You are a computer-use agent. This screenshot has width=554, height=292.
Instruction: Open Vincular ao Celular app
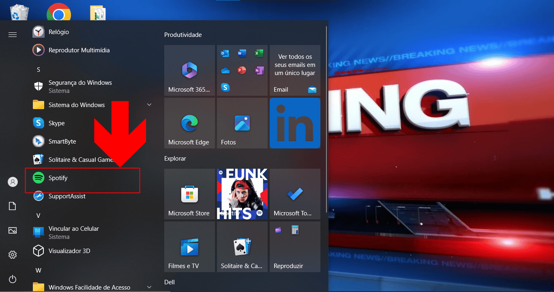(92, 232)
